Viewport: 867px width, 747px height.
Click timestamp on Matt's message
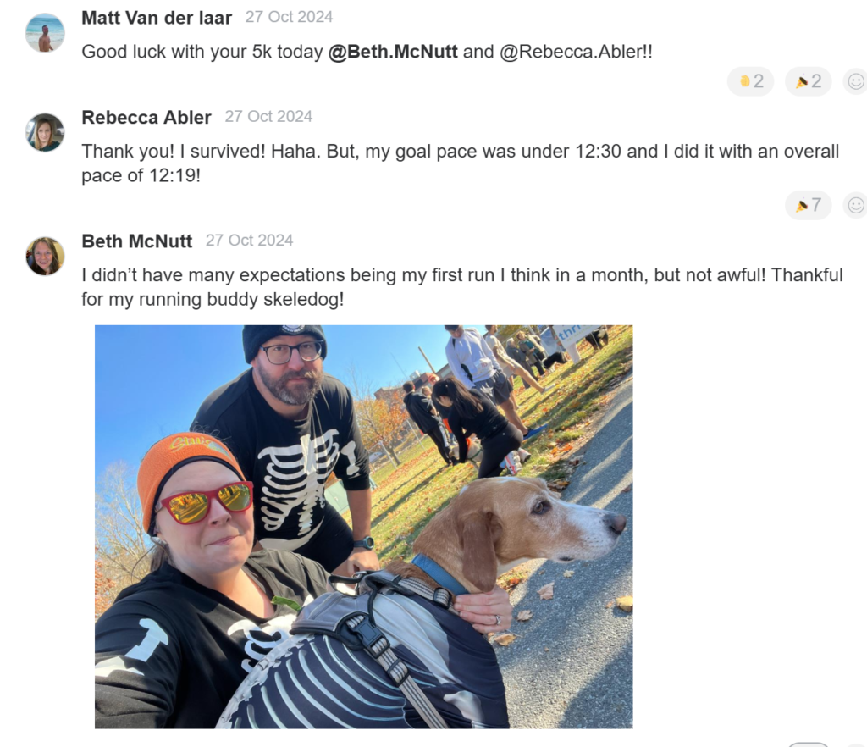[x=289, y=17]
